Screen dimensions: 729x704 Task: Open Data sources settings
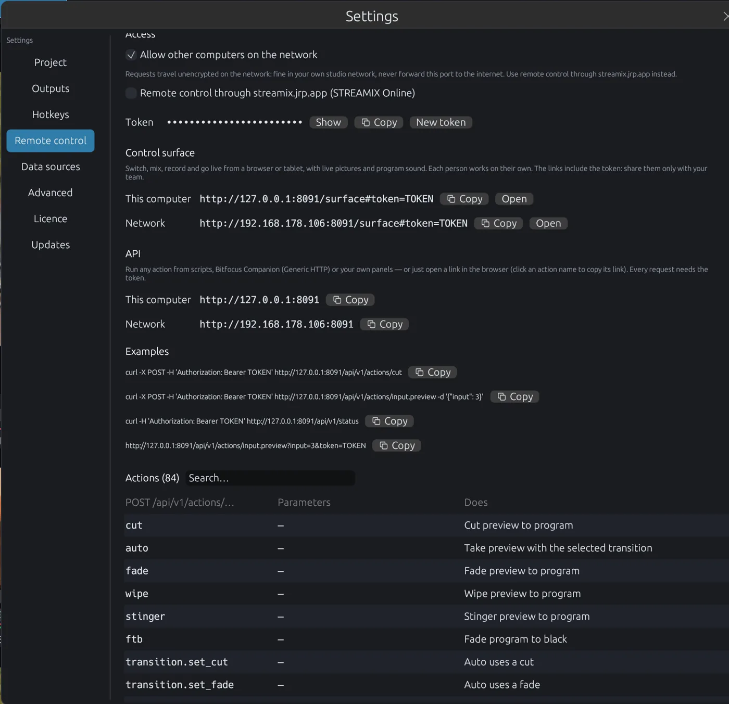coord(51,167)
